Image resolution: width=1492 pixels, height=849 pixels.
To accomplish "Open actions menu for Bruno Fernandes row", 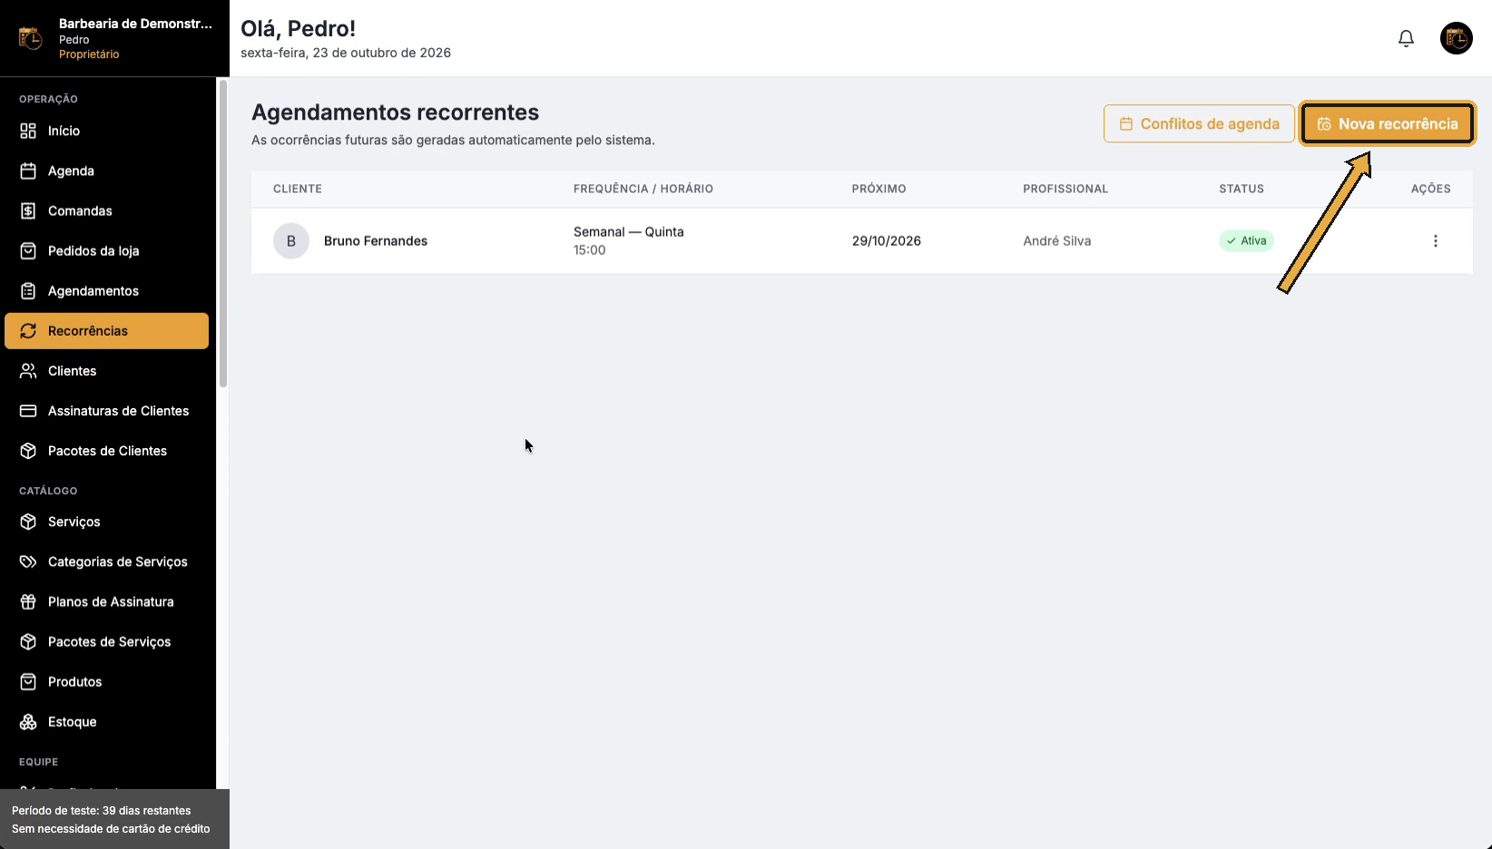I will [1435, 240].
